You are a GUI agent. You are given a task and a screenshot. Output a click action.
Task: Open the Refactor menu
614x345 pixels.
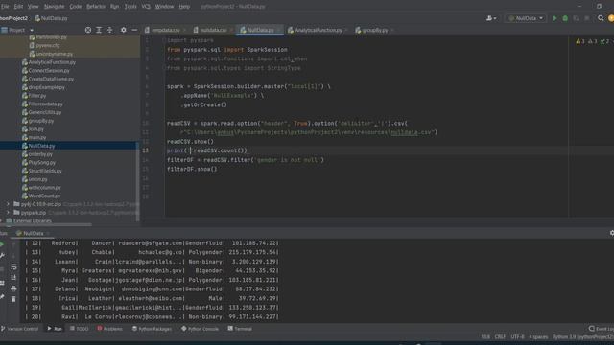click(x=96, y=7)
